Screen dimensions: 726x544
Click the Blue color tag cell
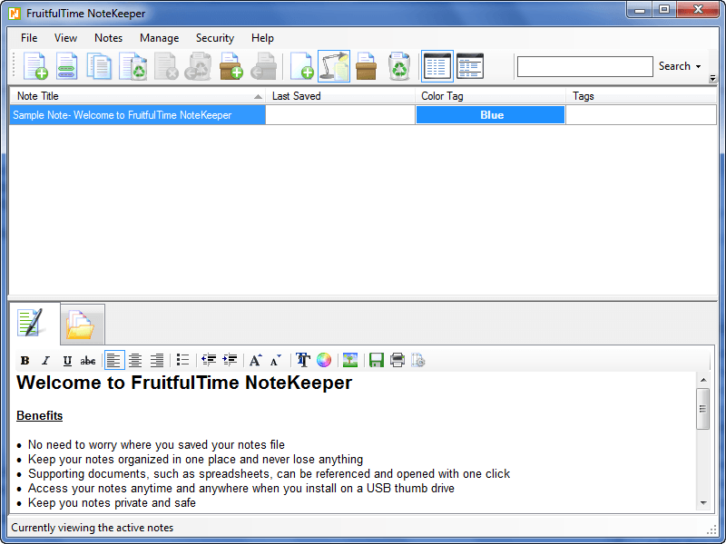491,115
